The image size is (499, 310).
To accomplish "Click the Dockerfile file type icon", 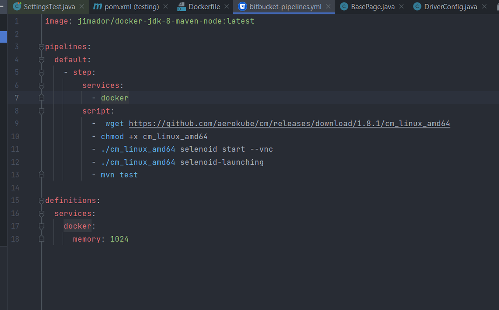I will [x=181, y=6].
